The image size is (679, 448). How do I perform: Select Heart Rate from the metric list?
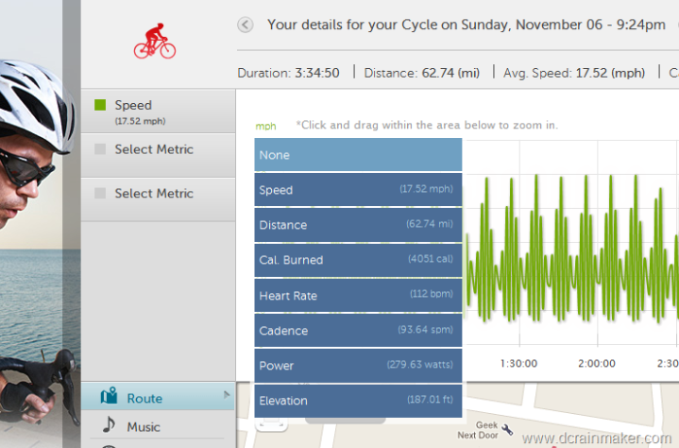[358, 295]
